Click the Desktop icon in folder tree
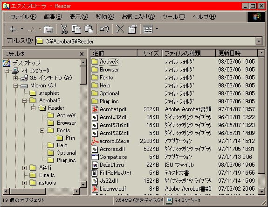Image resolution: width=268 pixels, height=207 pixels. [7, 63]
